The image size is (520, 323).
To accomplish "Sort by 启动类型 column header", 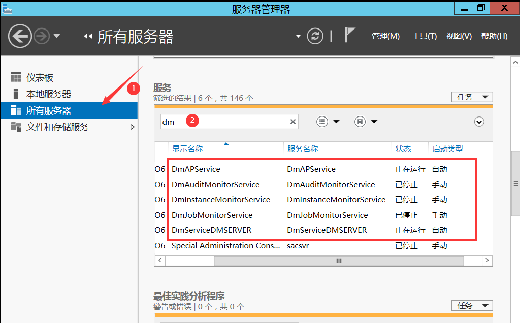I will (x=447, y=149).
